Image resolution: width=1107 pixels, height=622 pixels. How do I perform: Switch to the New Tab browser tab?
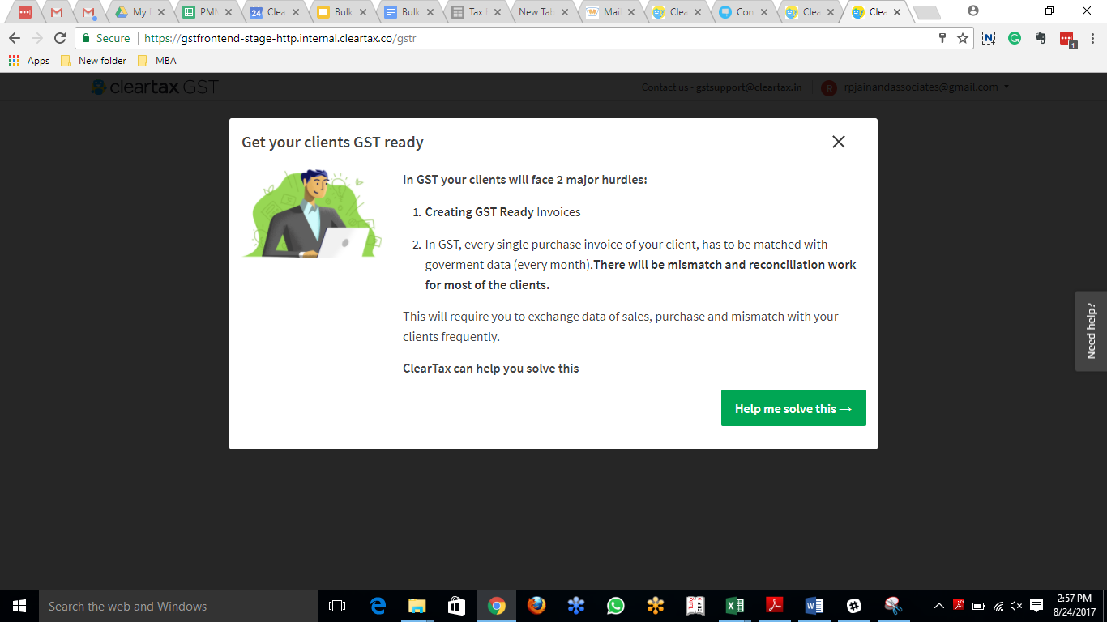pos(541,12)
